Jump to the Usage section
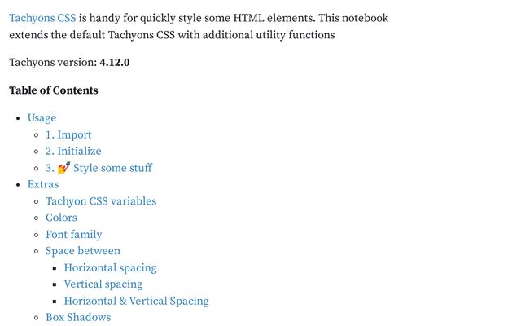Viewport: 521px width, 326px height. (42, 118)
